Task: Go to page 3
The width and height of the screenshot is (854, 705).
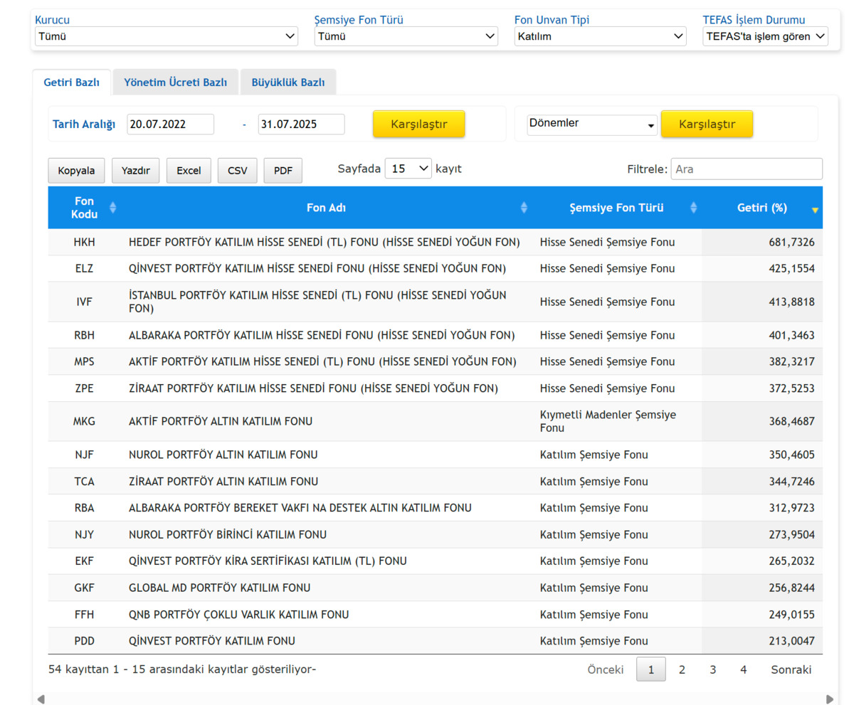Action: pyautogui.click(x=712, y=669)
